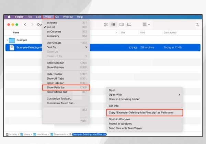Expand the Example folder disclosure triangle
Screen dimensions: 206x144
(x=7, y=40)
